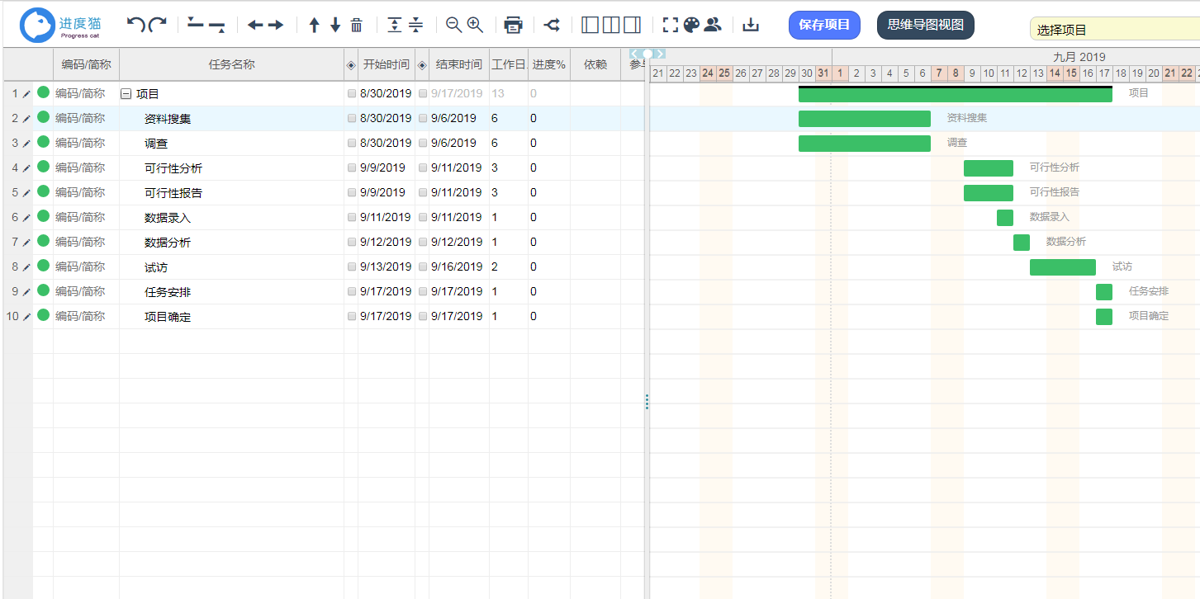Click the green status dot of 调查

(x=43, y=142)
